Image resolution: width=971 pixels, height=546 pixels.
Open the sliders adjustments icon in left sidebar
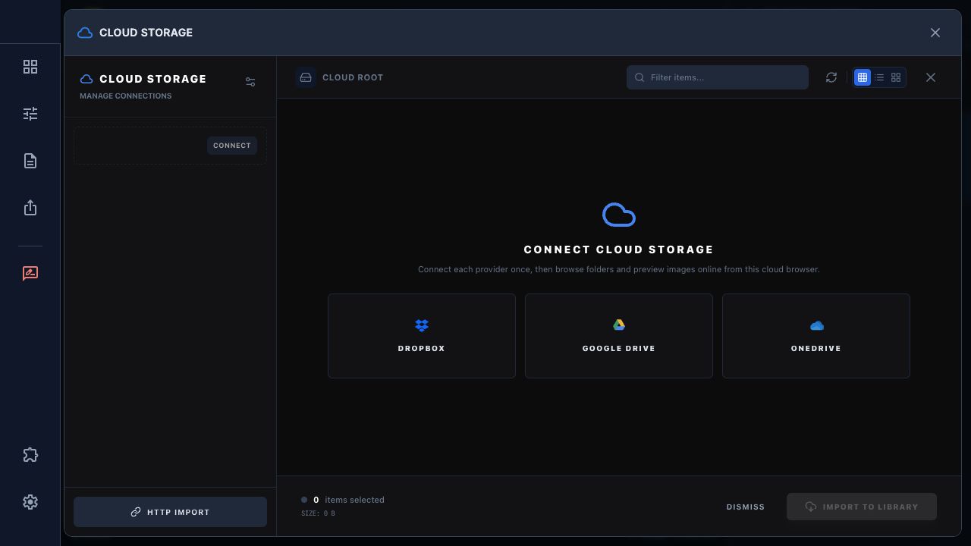[30, 114]
